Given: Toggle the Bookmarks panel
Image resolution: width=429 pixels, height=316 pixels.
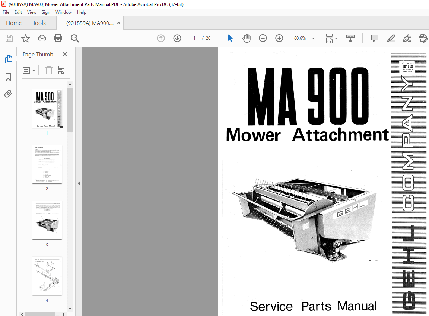Looking at the screenshot, I should pos(8,77).
